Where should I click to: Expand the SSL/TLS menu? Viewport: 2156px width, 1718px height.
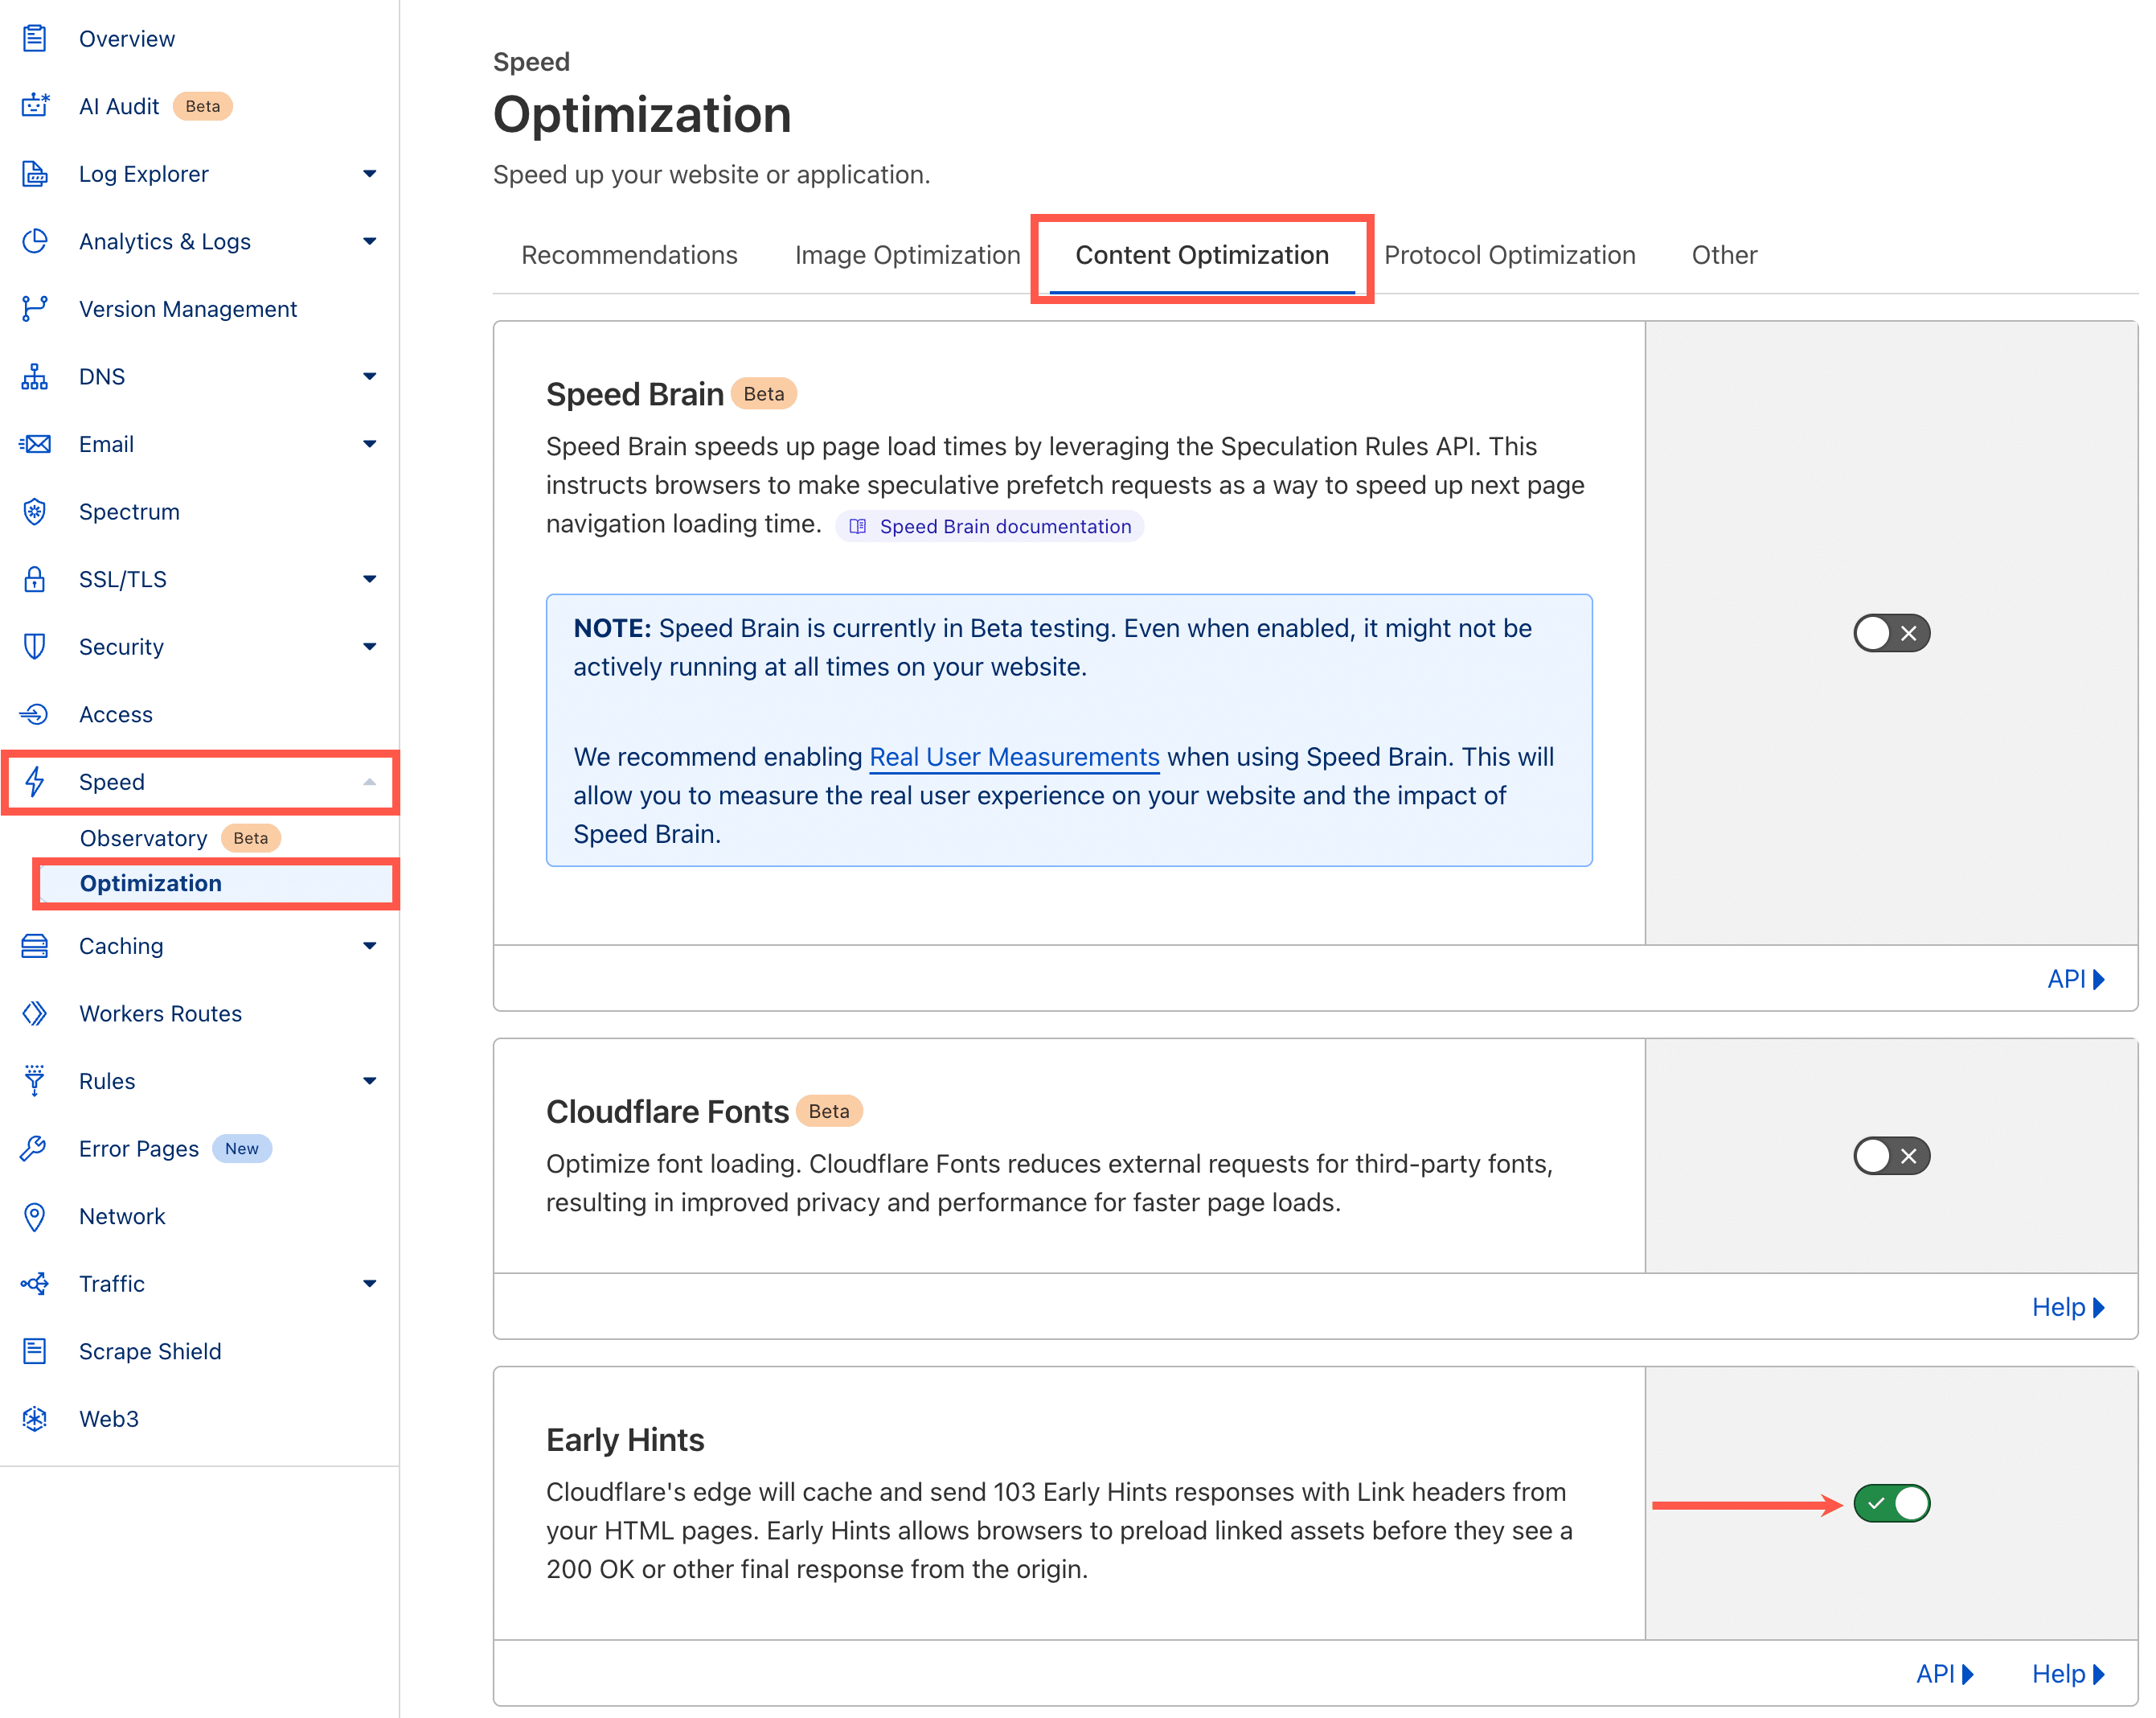click(369, 578)
